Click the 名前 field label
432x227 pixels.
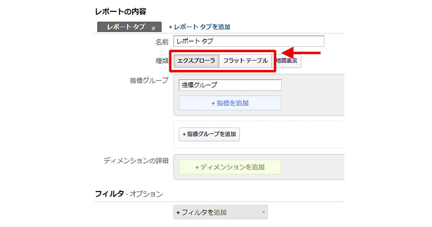pos(162,42)
